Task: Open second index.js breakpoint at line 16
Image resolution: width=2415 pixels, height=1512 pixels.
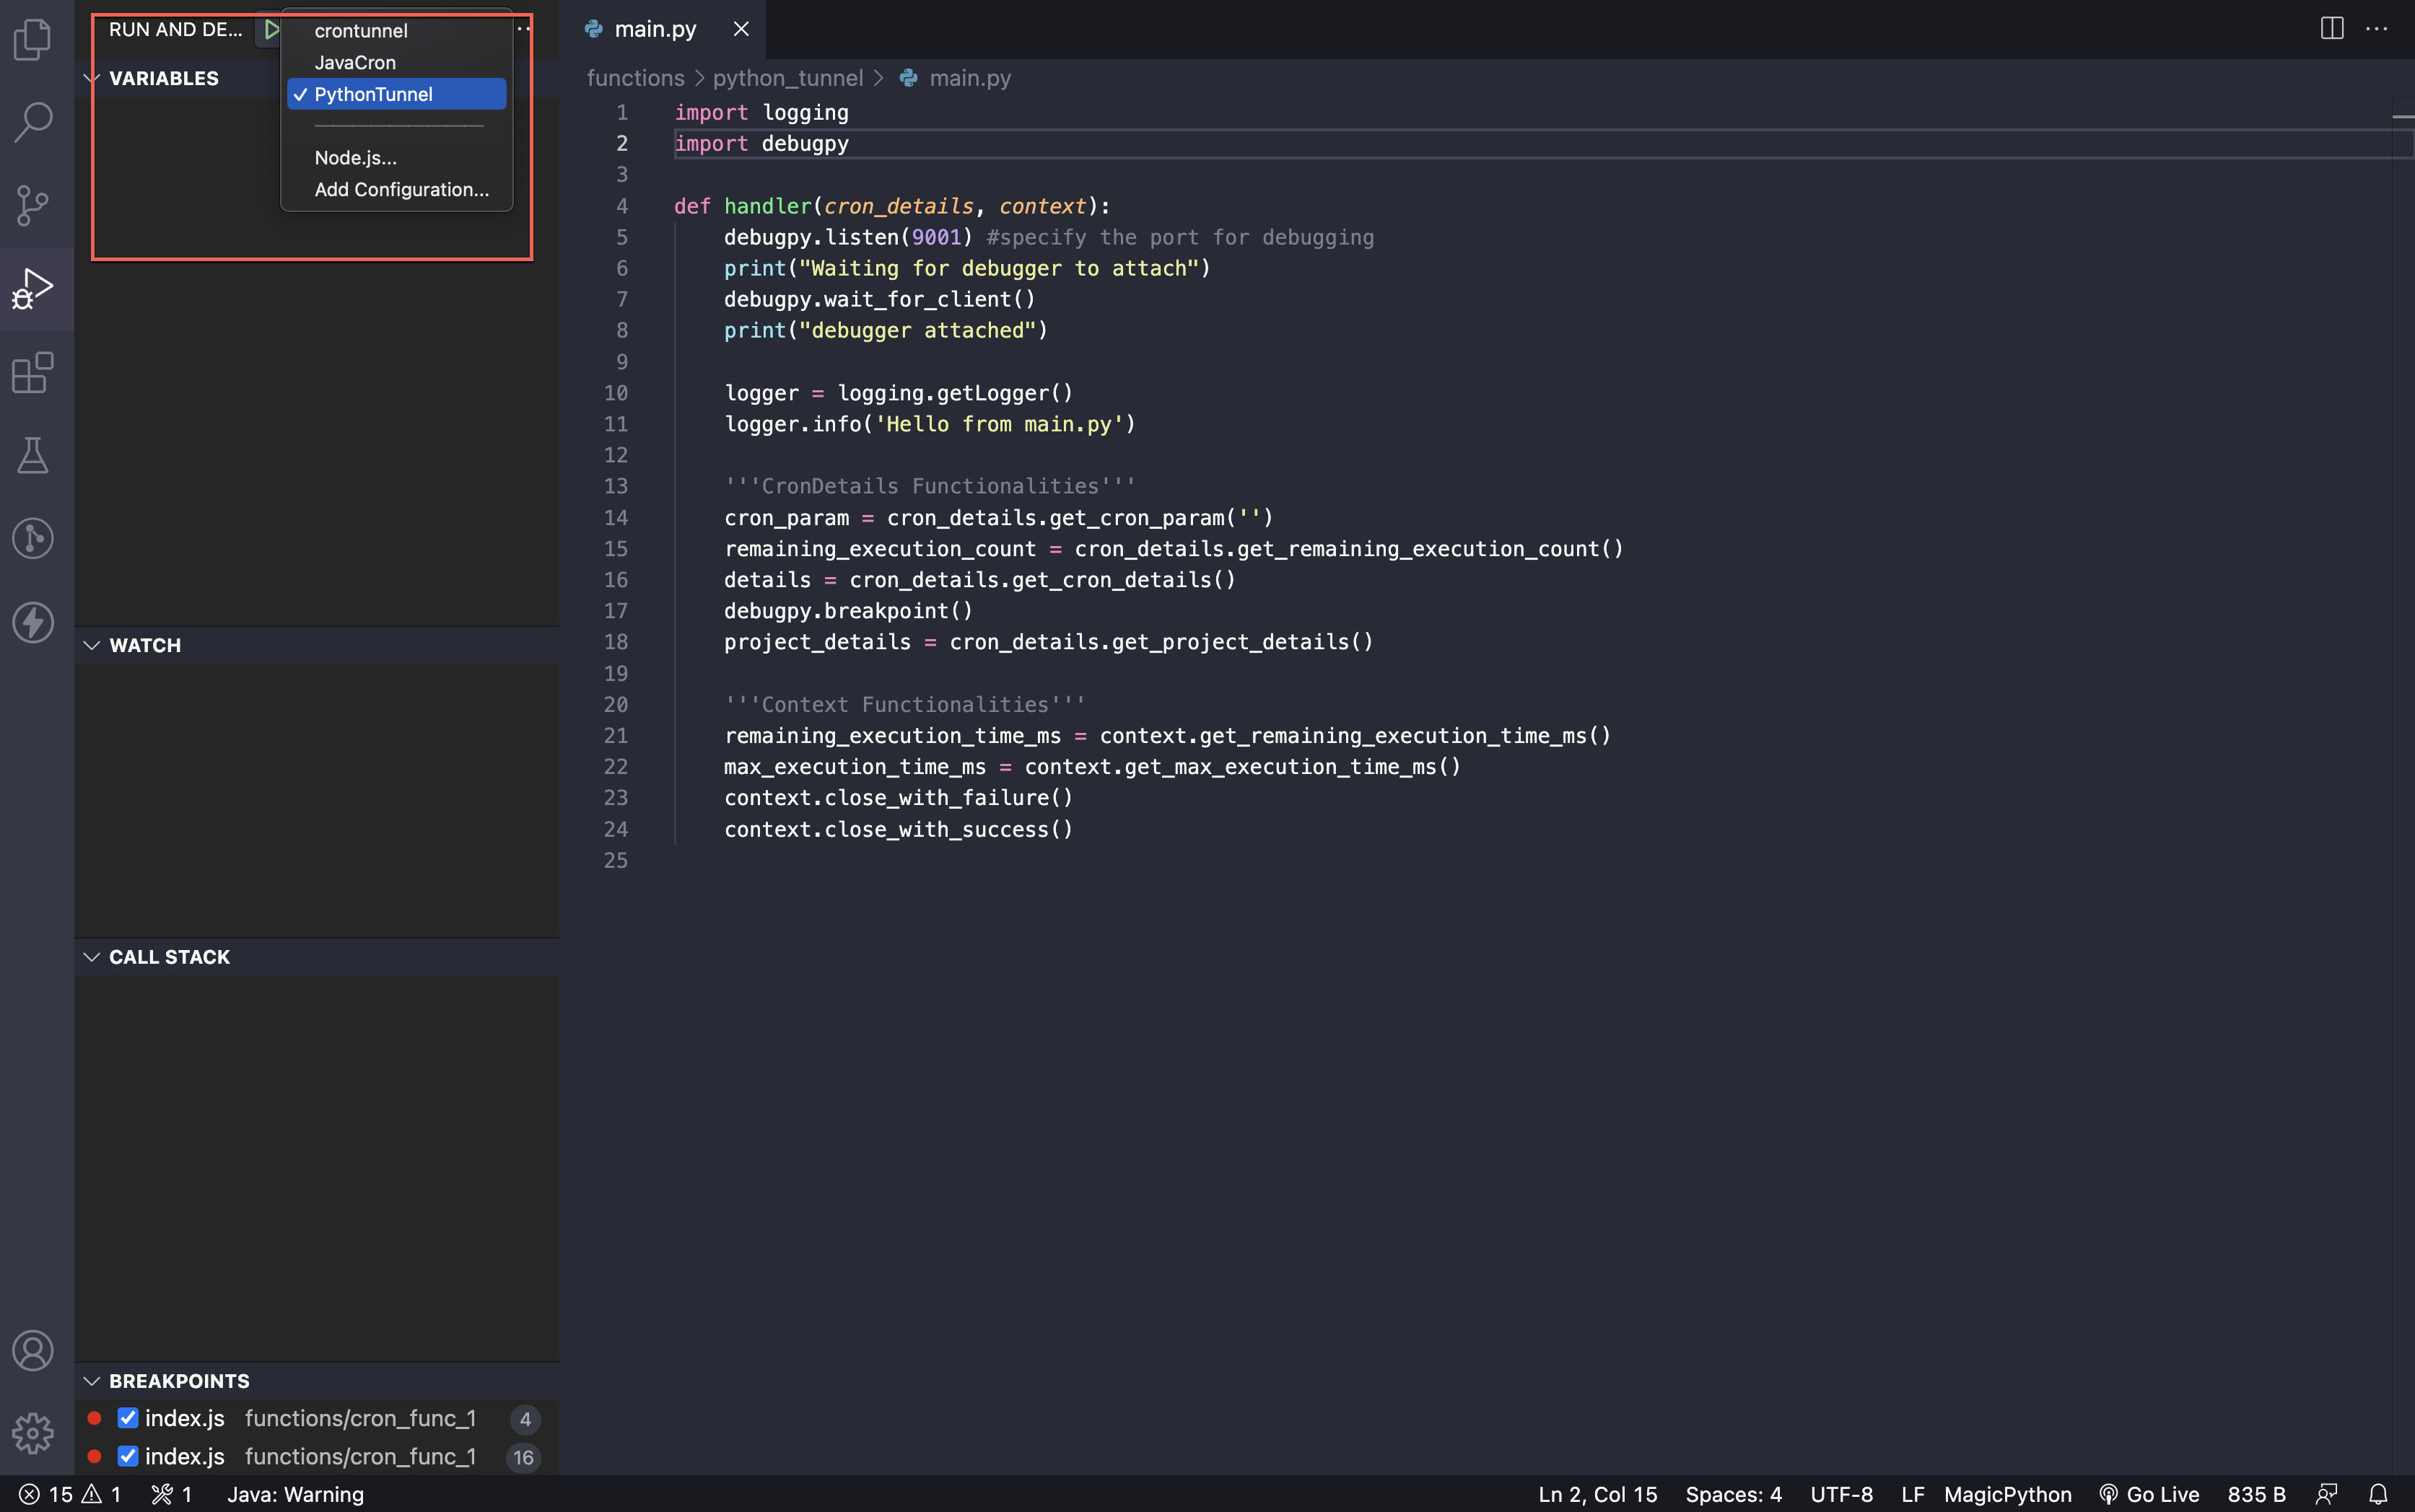Action: tap(316, 1456)
